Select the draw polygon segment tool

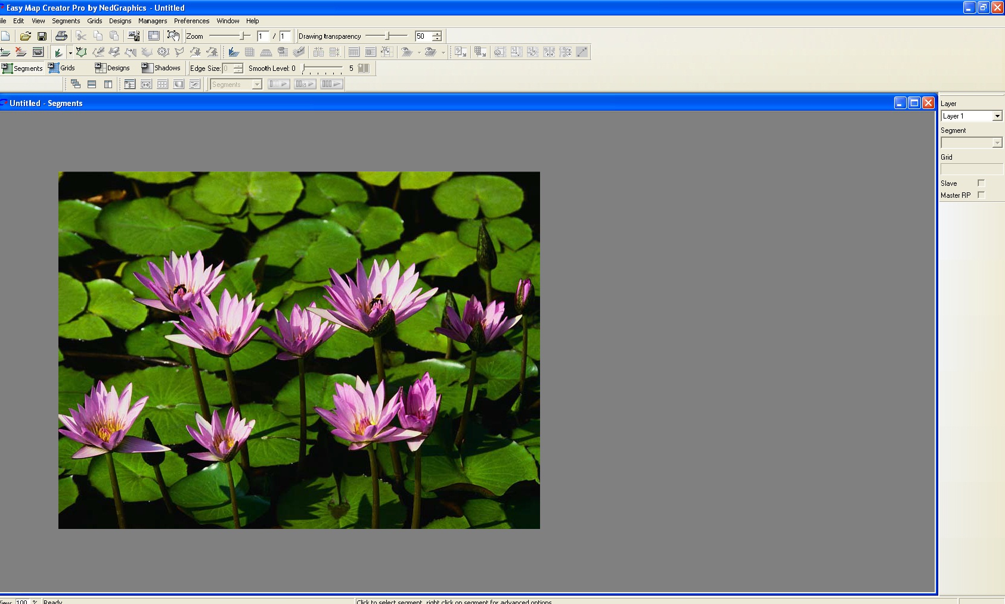[81, 52]
